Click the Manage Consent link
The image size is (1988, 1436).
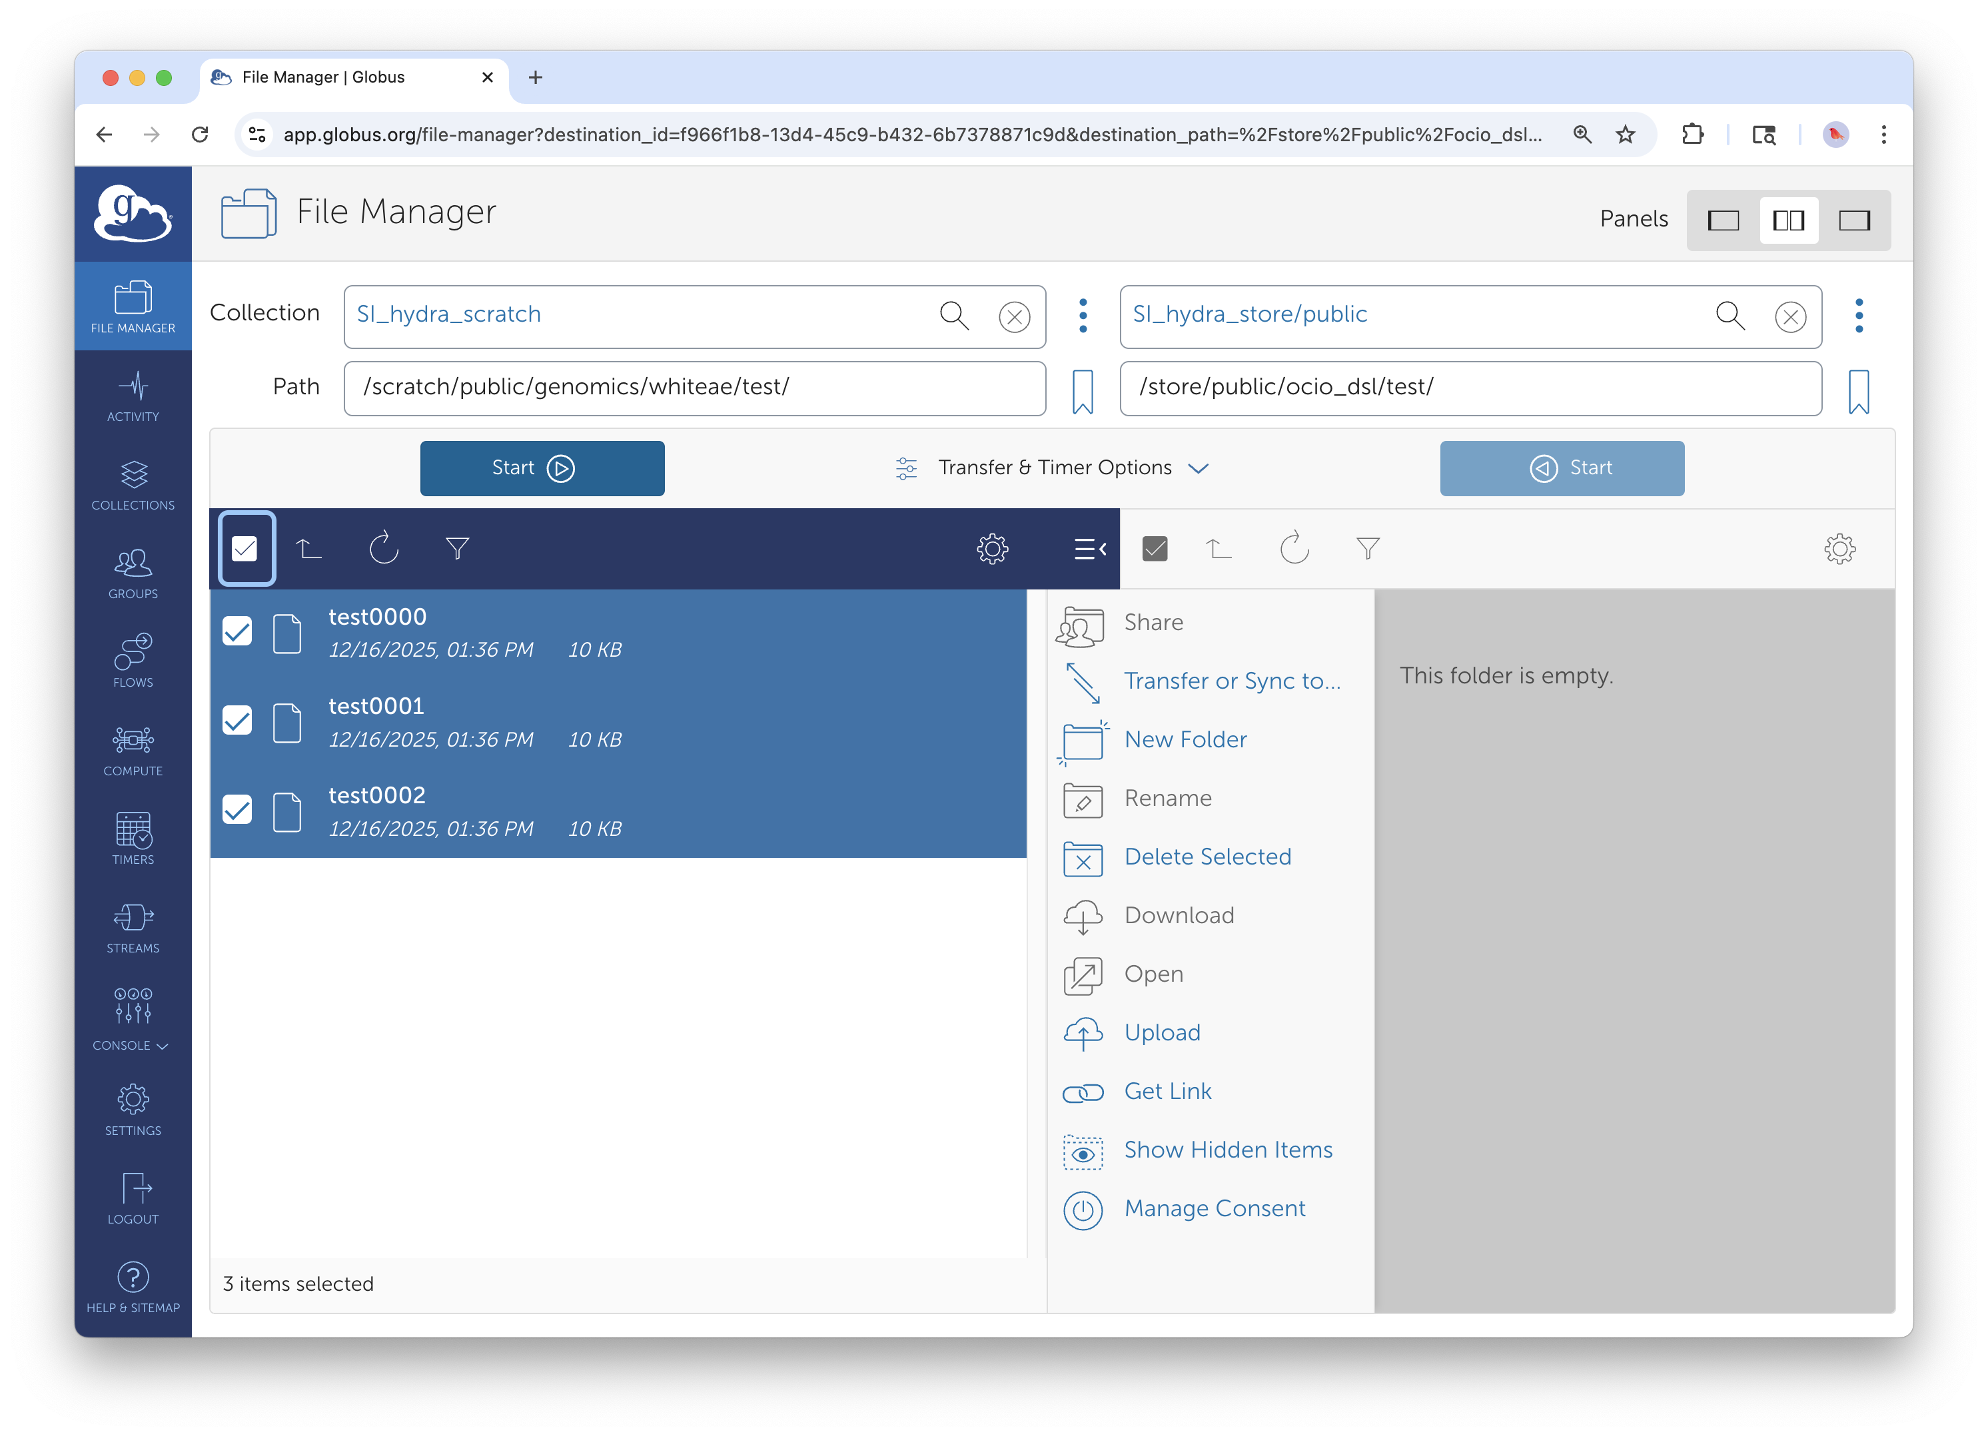1214,1208
